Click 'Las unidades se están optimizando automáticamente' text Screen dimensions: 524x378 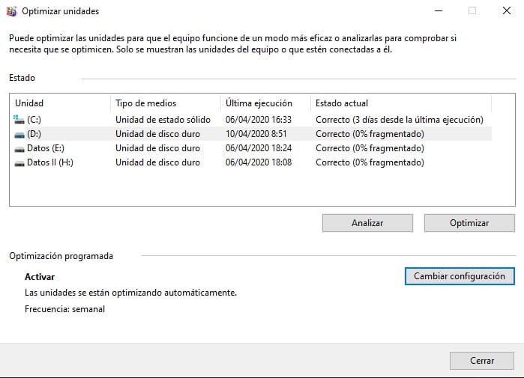(130, 293)
